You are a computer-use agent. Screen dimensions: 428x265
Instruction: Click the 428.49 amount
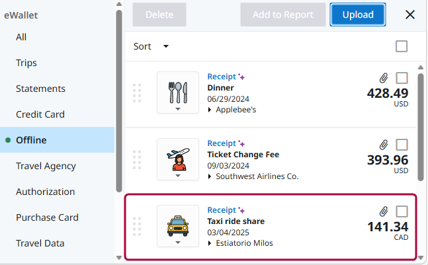(388, 93)
